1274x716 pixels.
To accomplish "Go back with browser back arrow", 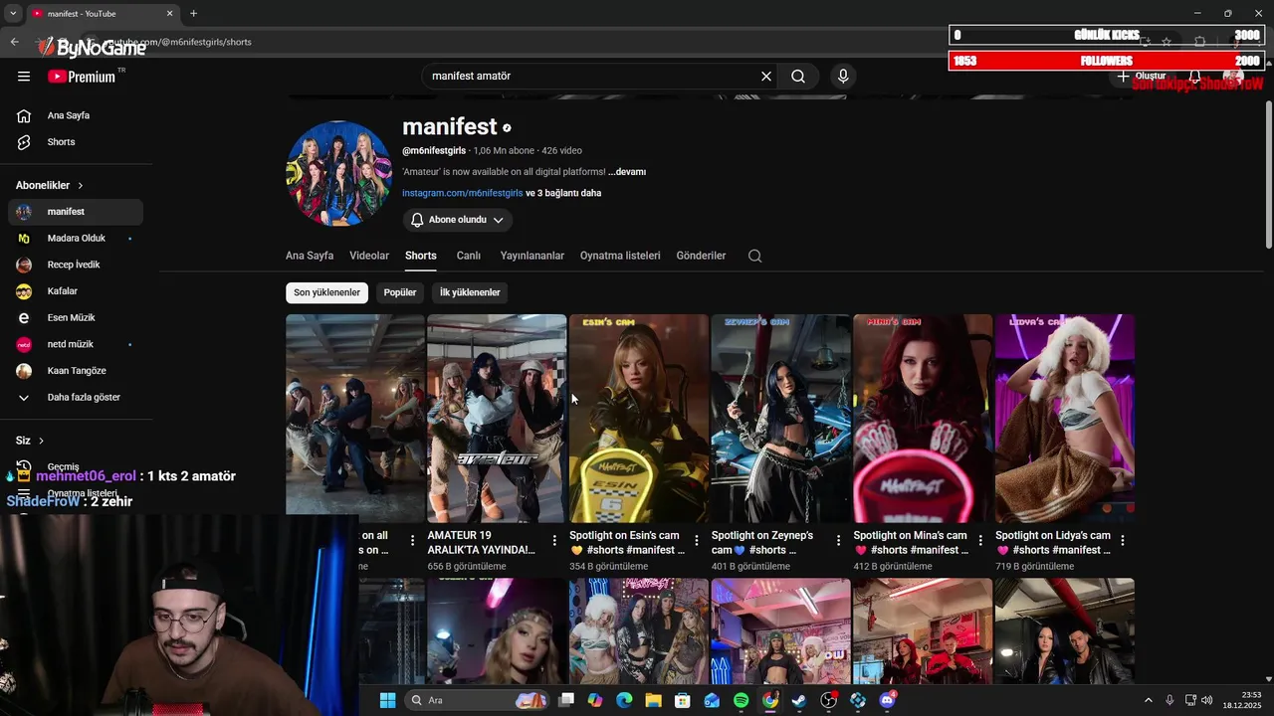I will [14, 42].
